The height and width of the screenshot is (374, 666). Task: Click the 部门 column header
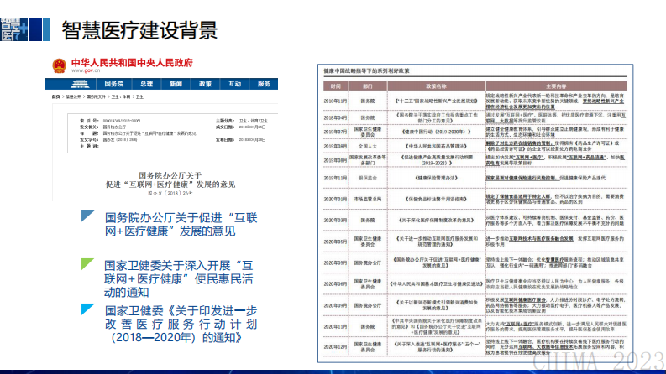[x=367, y=86]
